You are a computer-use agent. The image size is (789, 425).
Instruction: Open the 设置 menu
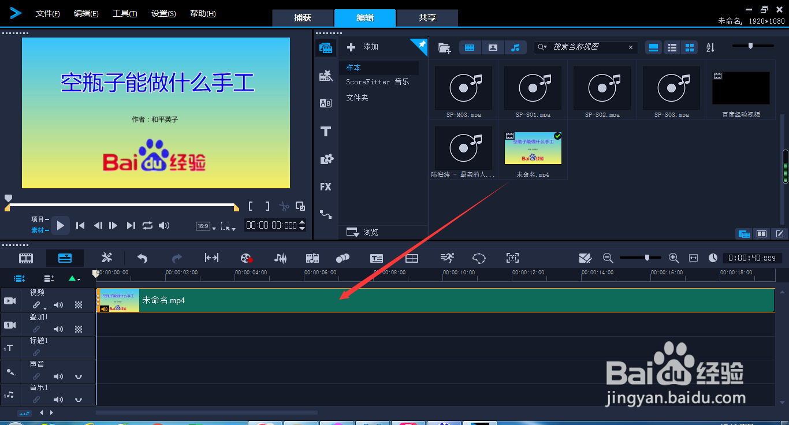pos(163,13)
